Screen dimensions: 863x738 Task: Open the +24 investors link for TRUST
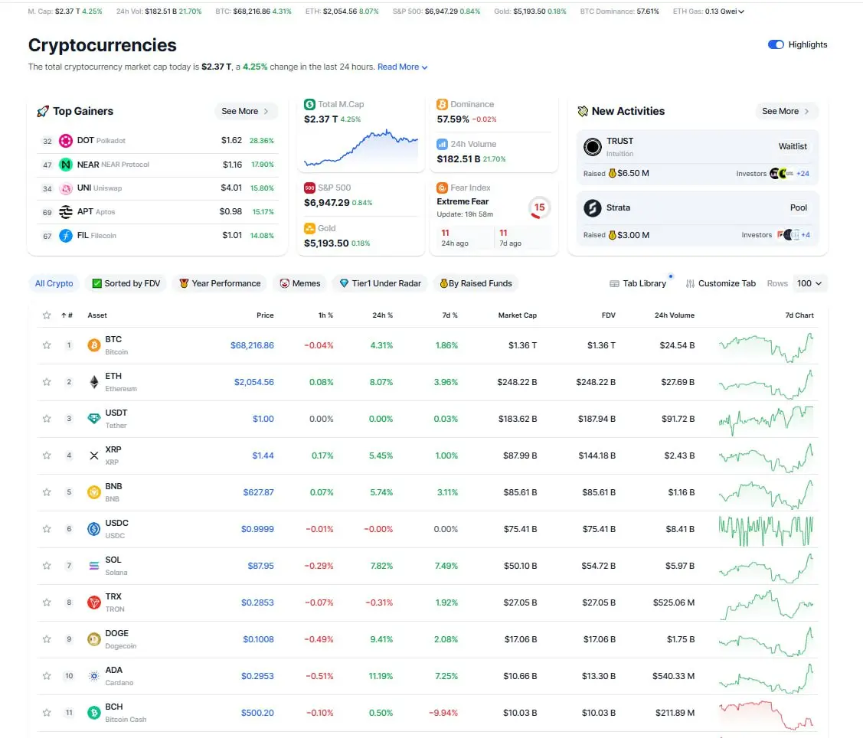[x=803, y=173]
